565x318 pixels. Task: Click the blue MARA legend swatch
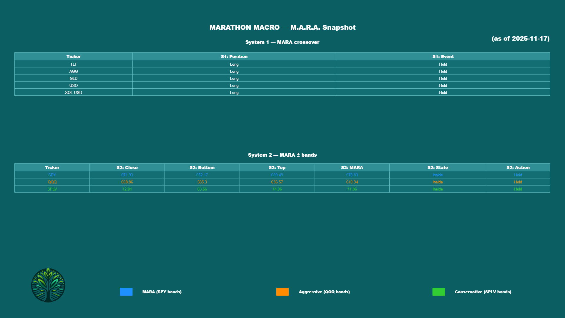(x=126, y=291)
